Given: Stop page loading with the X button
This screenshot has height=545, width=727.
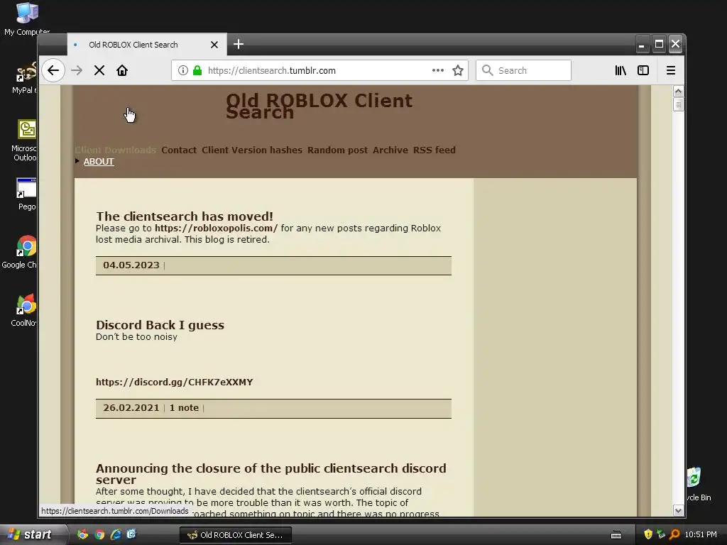Looking at the screenshot, I should click(99, 70).
